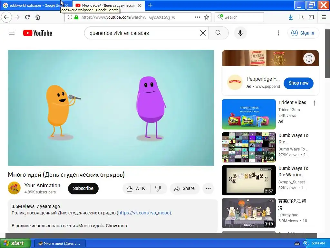Open page actions three-dot menu in address bar
The width and height of the screenshot is (330, 248).
click(x=198, y=17)
